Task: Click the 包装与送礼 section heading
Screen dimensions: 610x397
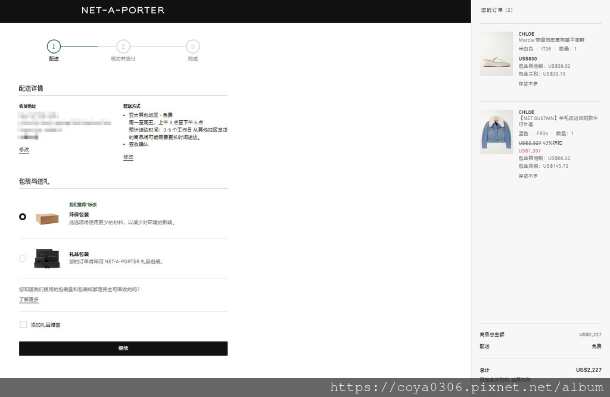Action: pos(34,181)
